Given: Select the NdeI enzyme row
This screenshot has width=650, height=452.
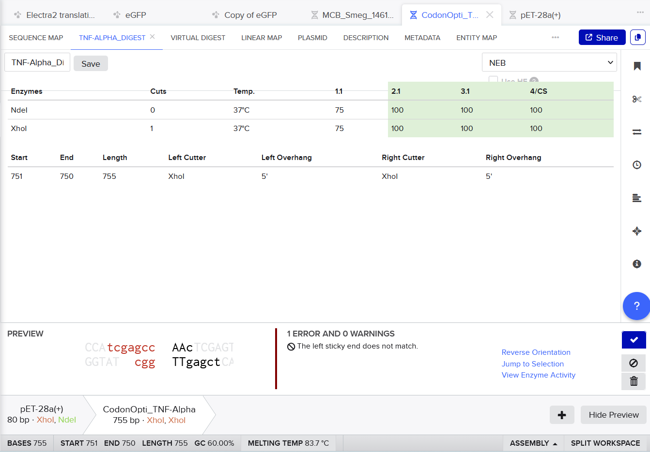Looking at the screenshot, I should tap(311, 110).
